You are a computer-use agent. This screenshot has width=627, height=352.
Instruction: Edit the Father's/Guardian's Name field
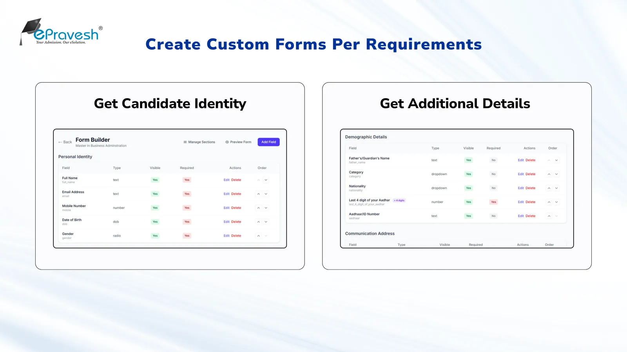(x=521, y=160)
